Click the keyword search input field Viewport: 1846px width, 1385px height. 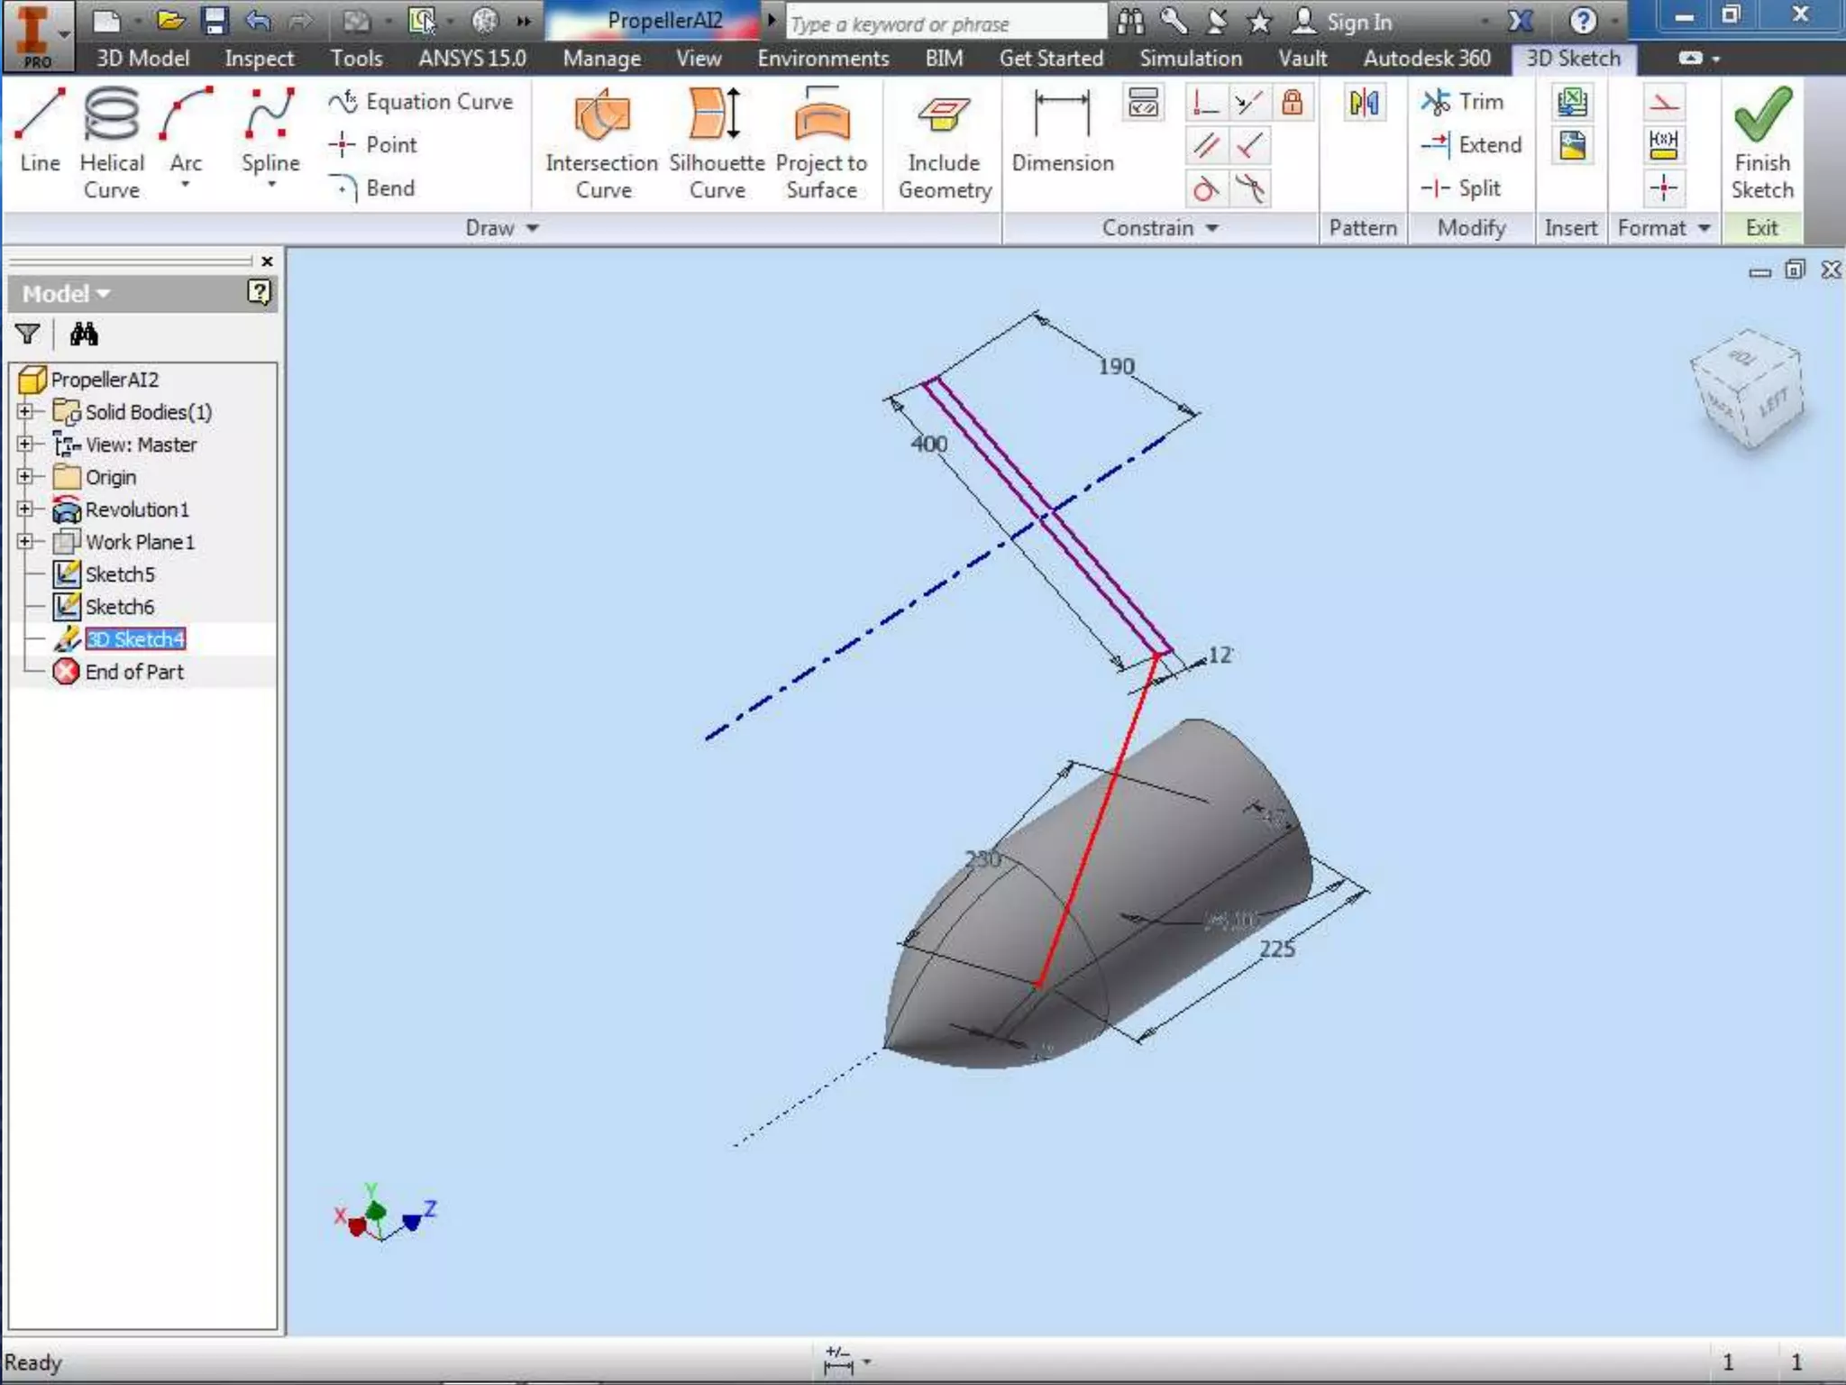point(945,24)
